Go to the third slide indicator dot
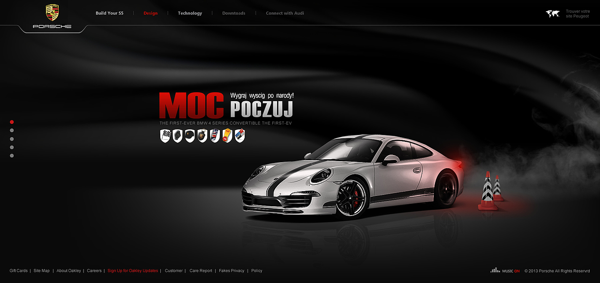The width and height of the screenshot is (600, 283). coord(12,139)
